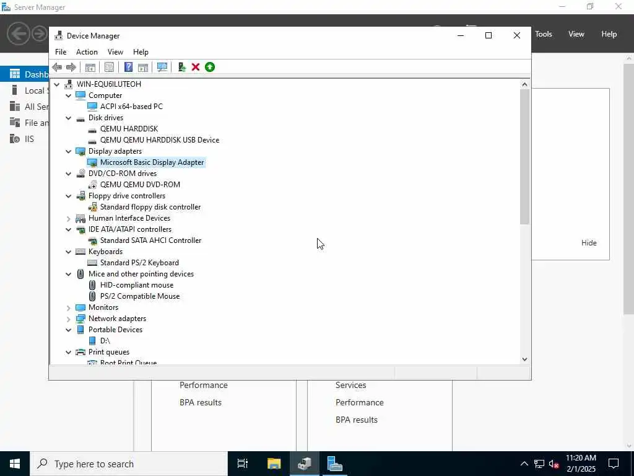Screen dimensions: 634x476
Task: Expand the Human Interface Devices category
Action: [69, 218]
